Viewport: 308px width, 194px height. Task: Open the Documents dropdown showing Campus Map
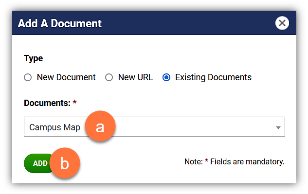pyautogui.click(x=154, y=126)
